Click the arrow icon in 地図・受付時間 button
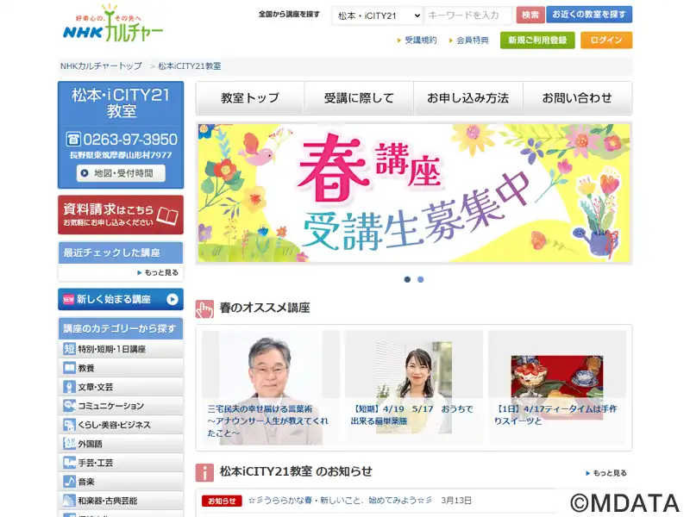The width and height of the screenshot is (690, 517). coord(85,173)
